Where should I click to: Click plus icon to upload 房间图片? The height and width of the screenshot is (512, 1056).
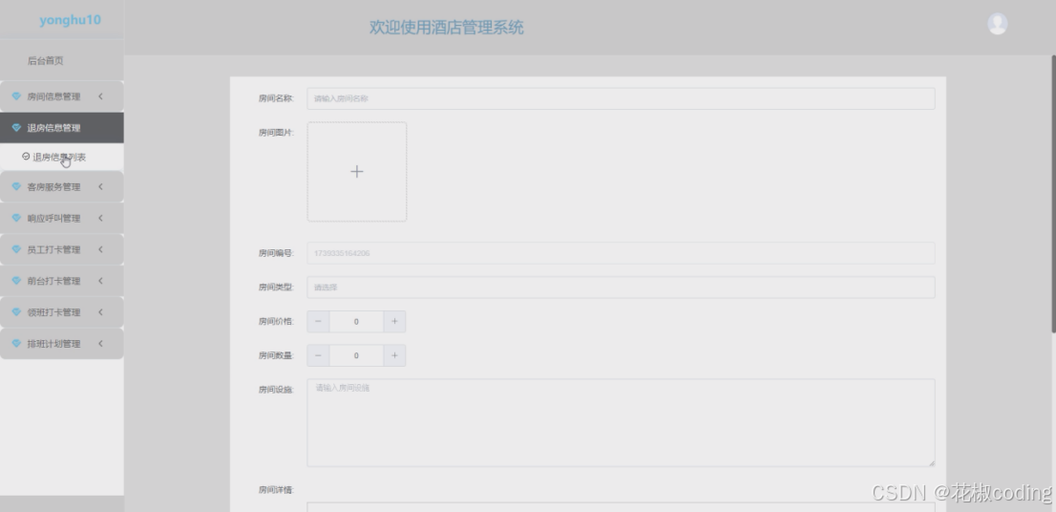(x=357, y=172)
